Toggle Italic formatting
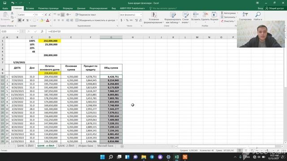Screen dimensions: 287x161 [x=23, y=20]
